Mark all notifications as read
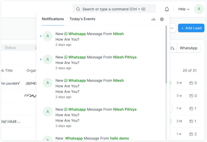 pyautogui.click(x=153, y=19)
